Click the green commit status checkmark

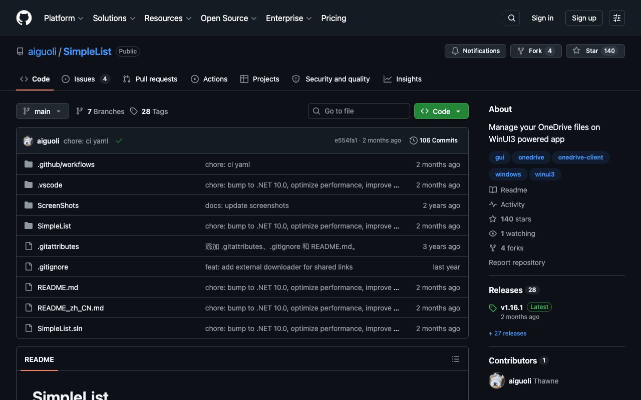(x=119, y=140)
